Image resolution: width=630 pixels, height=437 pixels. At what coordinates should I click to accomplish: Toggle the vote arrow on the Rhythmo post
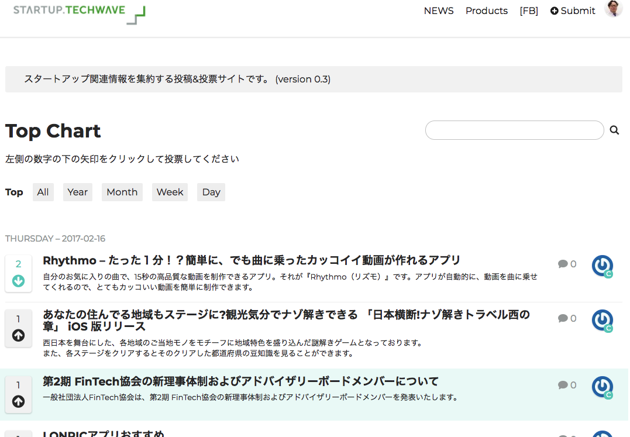[18, 281]
